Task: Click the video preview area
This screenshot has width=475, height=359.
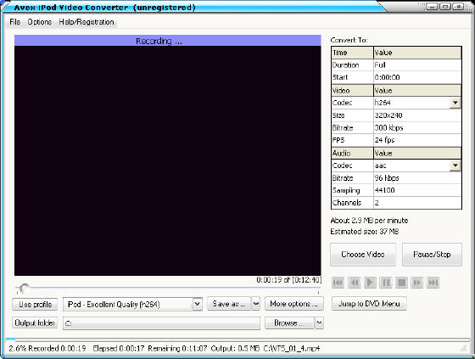Action: [168, 160]
